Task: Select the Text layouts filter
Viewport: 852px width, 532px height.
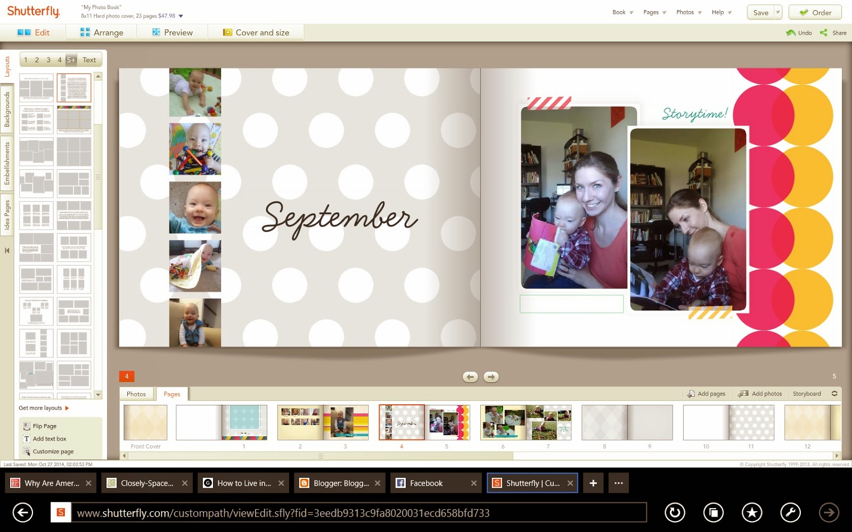Action: (x=89, y=60)
